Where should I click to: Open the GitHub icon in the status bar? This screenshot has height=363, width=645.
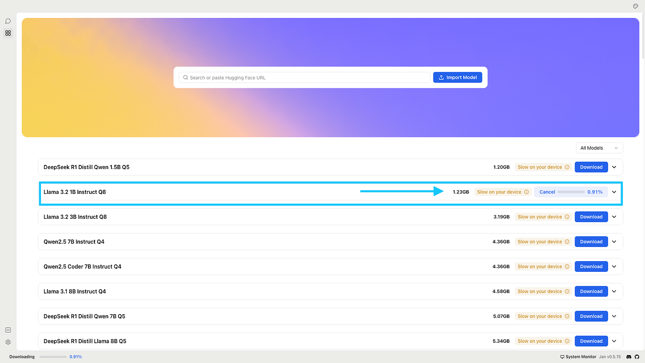tap(637, 357)
